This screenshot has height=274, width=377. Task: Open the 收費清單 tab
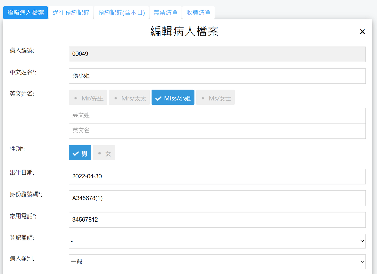pyautogui.click(x=199, y=13)
